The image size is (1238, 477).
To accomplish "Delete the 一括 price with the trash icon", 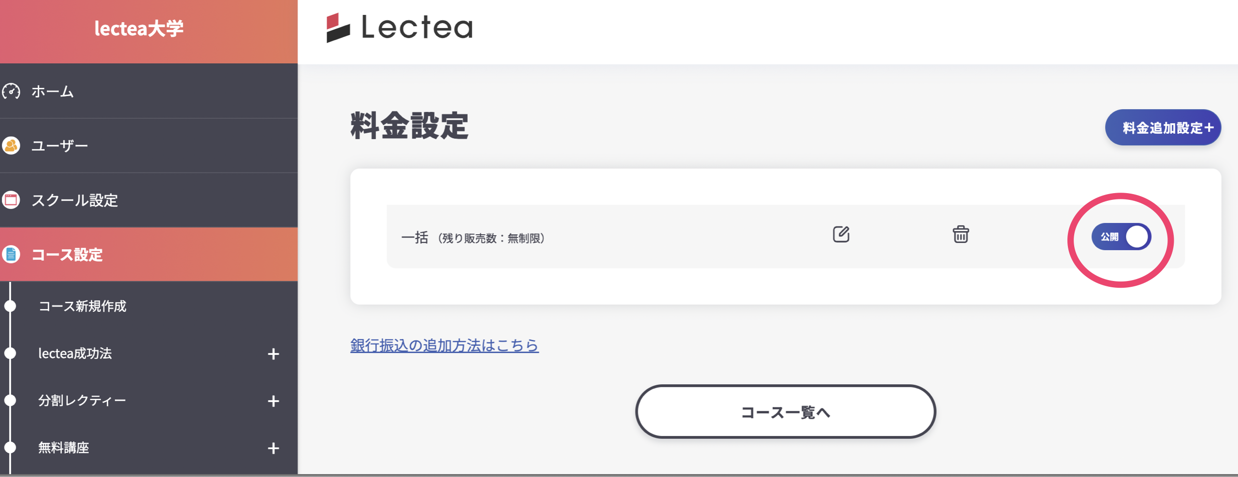I will tap(961, 235).
